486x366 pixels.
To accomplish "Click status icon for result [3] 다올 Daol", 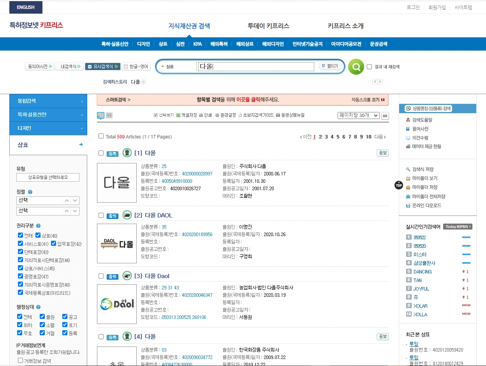I will tap(127, 276).
